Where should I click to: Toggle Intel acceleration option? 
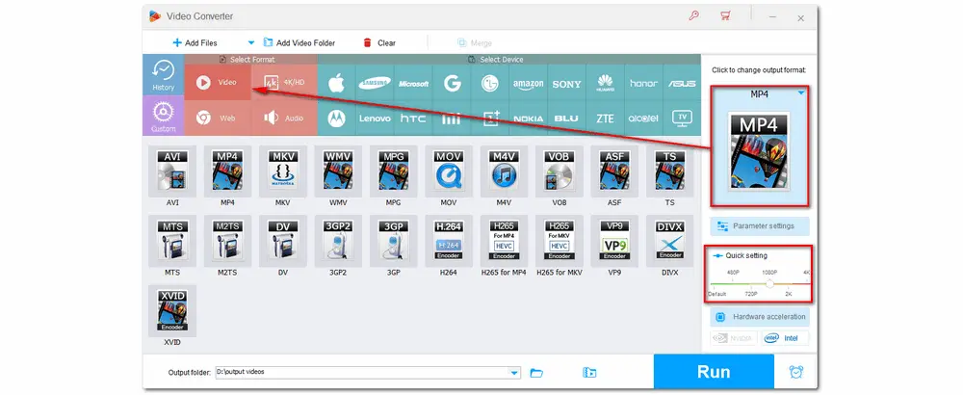click(786, 338)
